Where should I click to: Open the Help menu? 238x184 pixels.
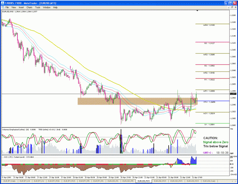(55, 8)
